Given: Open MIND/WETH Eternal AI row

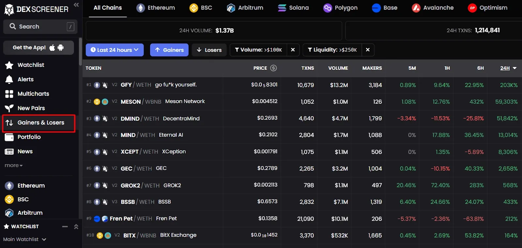Looking at the screenshot, I should pyautogui.click(x=302, y=135).
